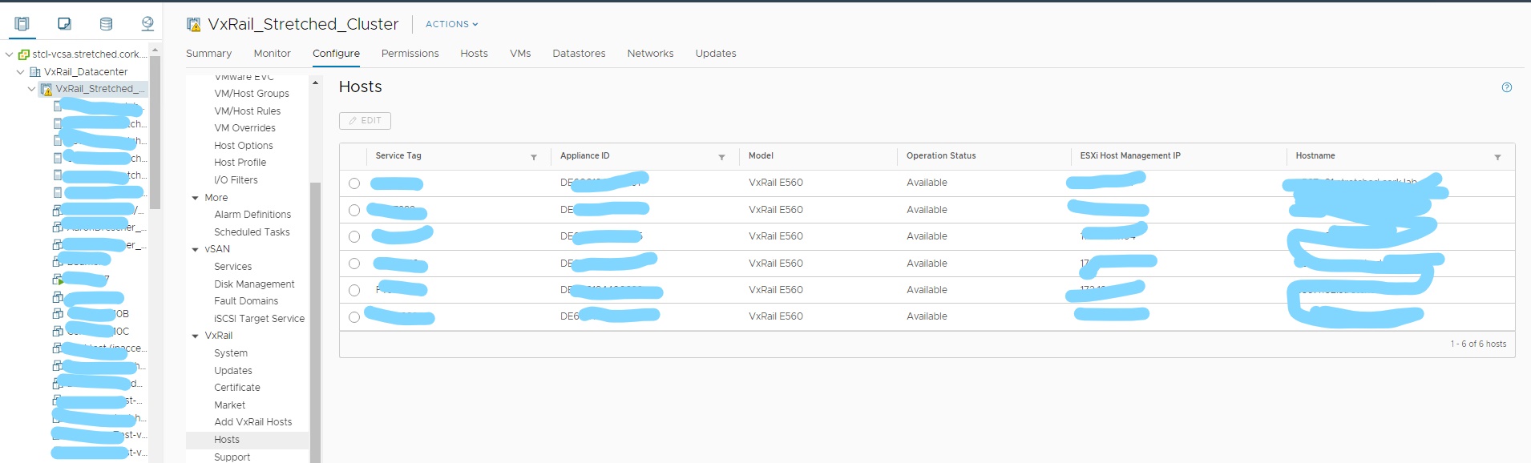Click the inventory tree scroll-up arrow

click(x=155, y=50)
